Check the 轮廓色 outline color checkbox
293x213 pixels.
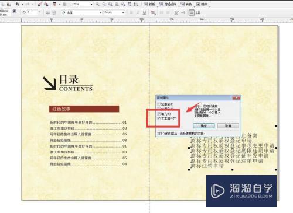coord(159,109)
